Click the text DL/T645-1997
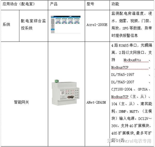The height and width of the screenshot is (147, 155). [123, 75]
